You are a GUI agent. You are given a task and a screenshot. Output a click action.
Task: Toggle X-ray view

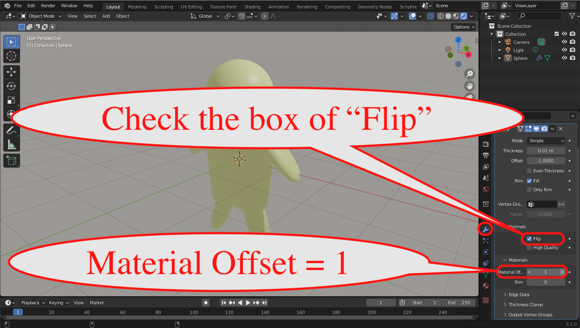[x=431, y=16]
